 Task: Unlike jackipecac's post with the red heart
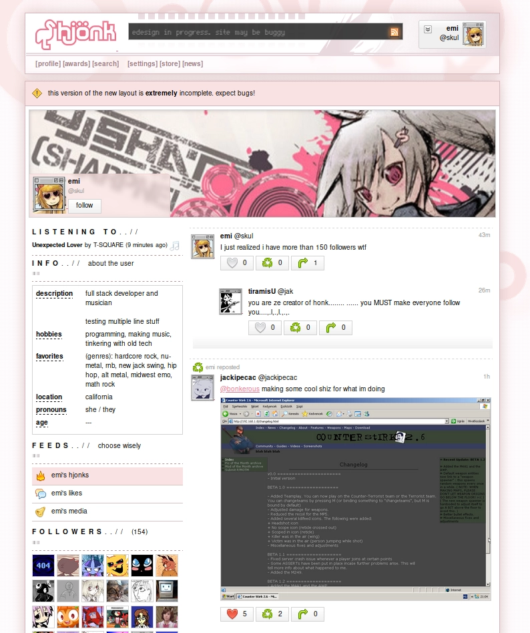236,614
